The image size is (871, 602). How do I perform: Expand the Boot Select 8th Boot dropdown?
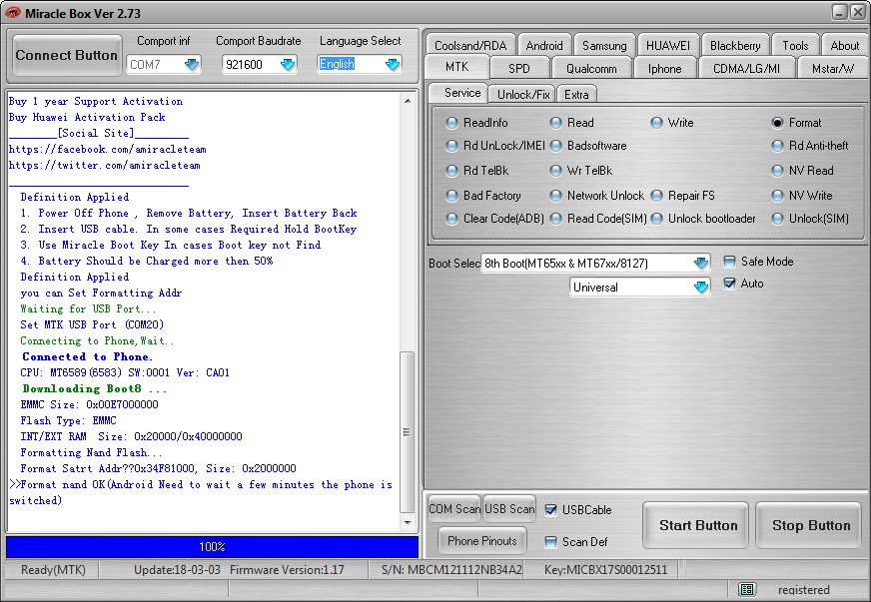[x=701, y=264]
